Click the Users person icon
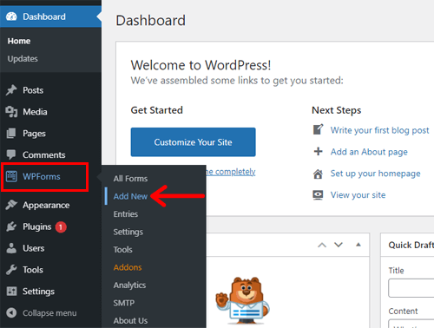 click(x=11, y=248)
